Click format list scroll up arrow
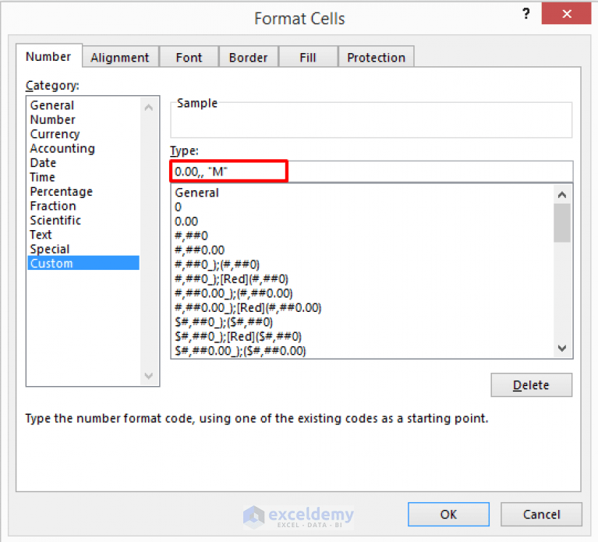The height and width of the screenshot is (542, 598). pos(562,195)
